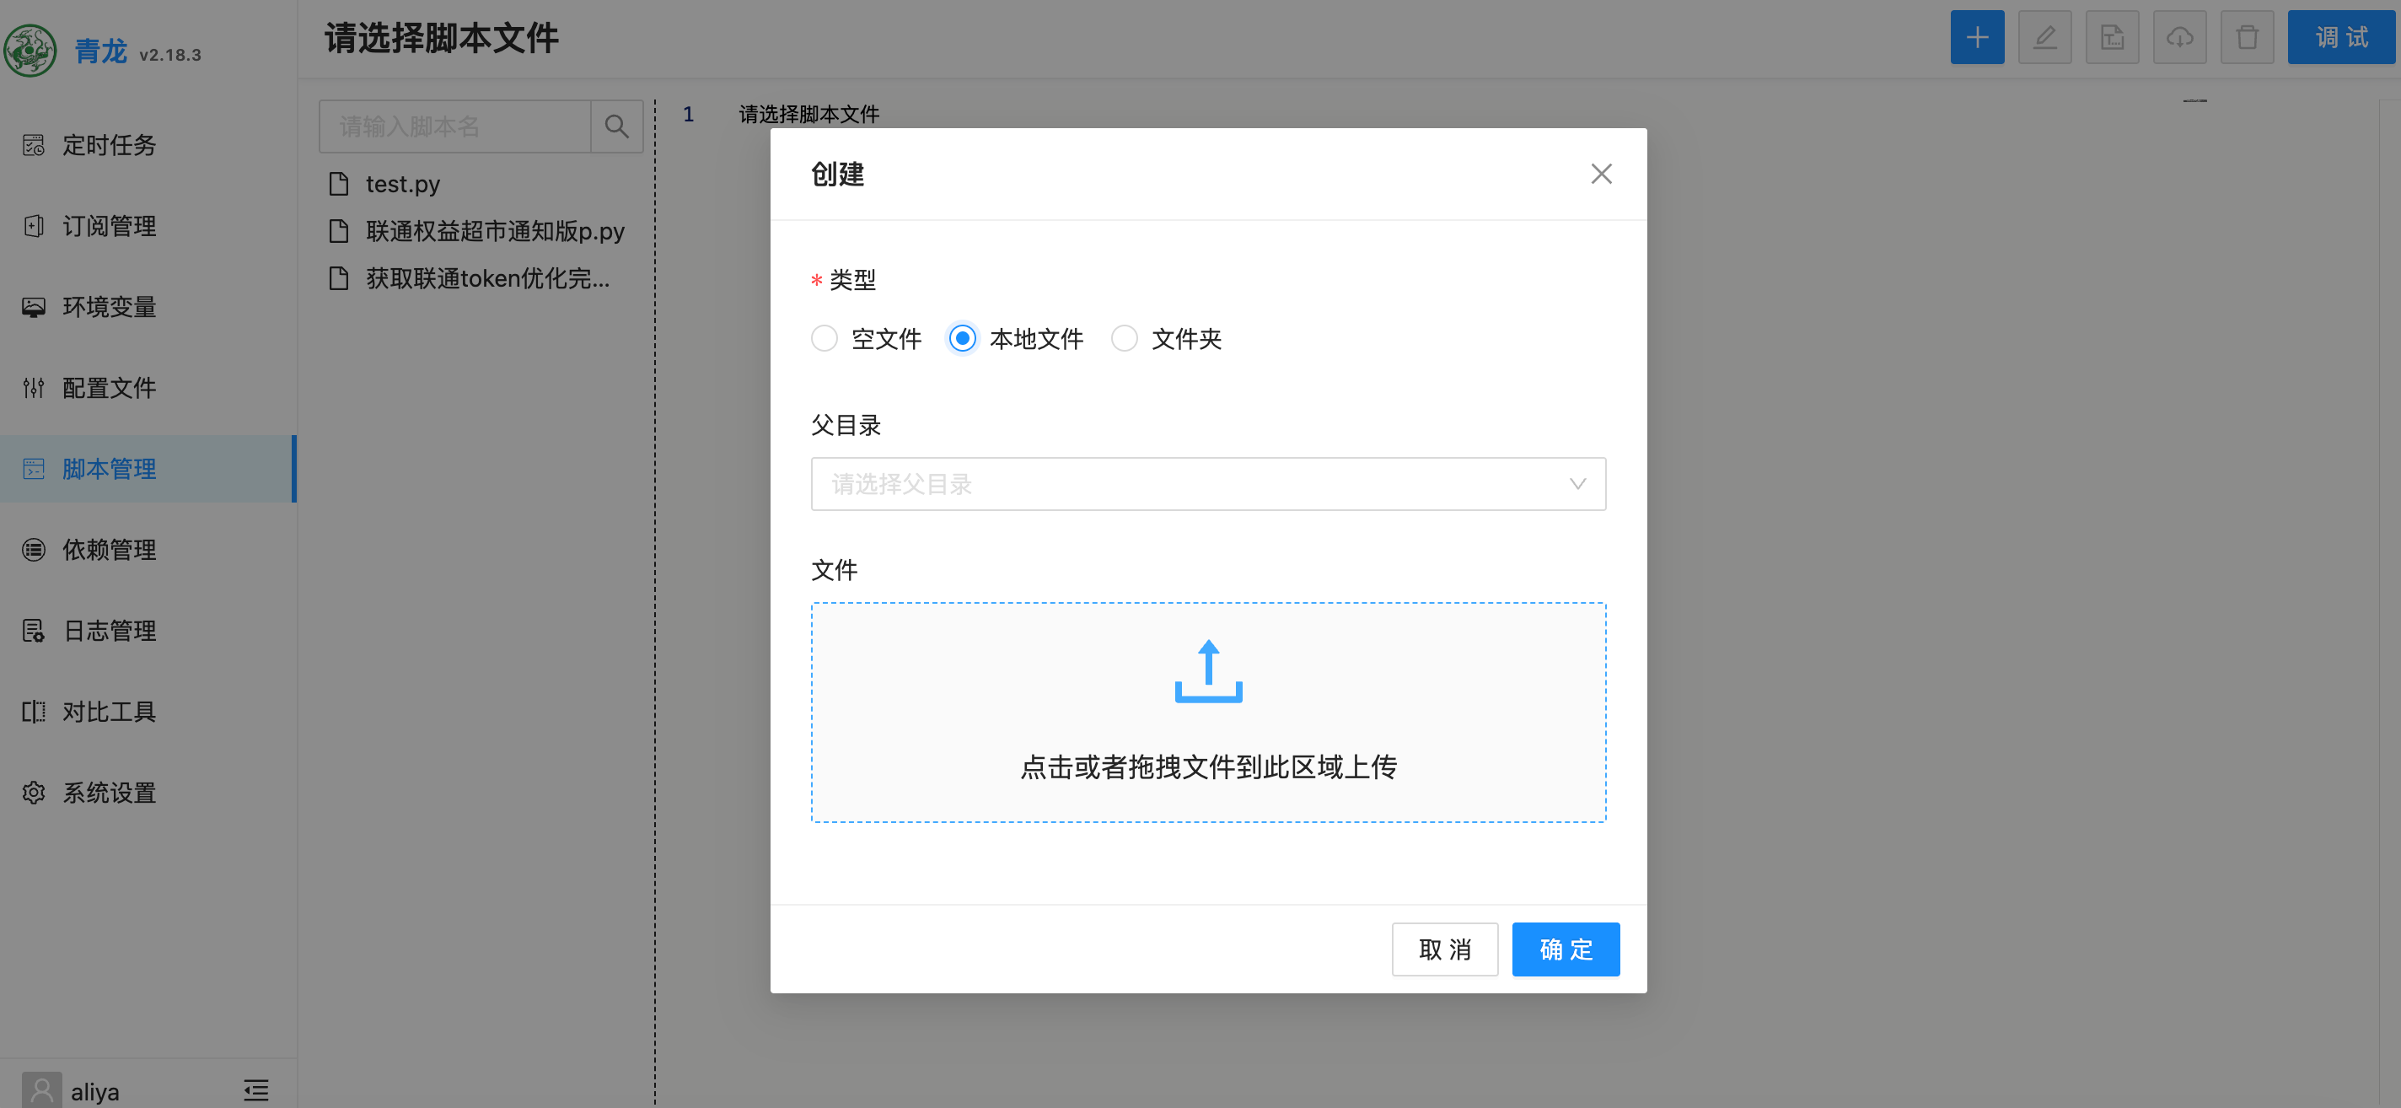Click the chevron arrow in 父目录 field
Screen dimensions: 2401x1108
pyautogui.click(x=1577, y=484)
